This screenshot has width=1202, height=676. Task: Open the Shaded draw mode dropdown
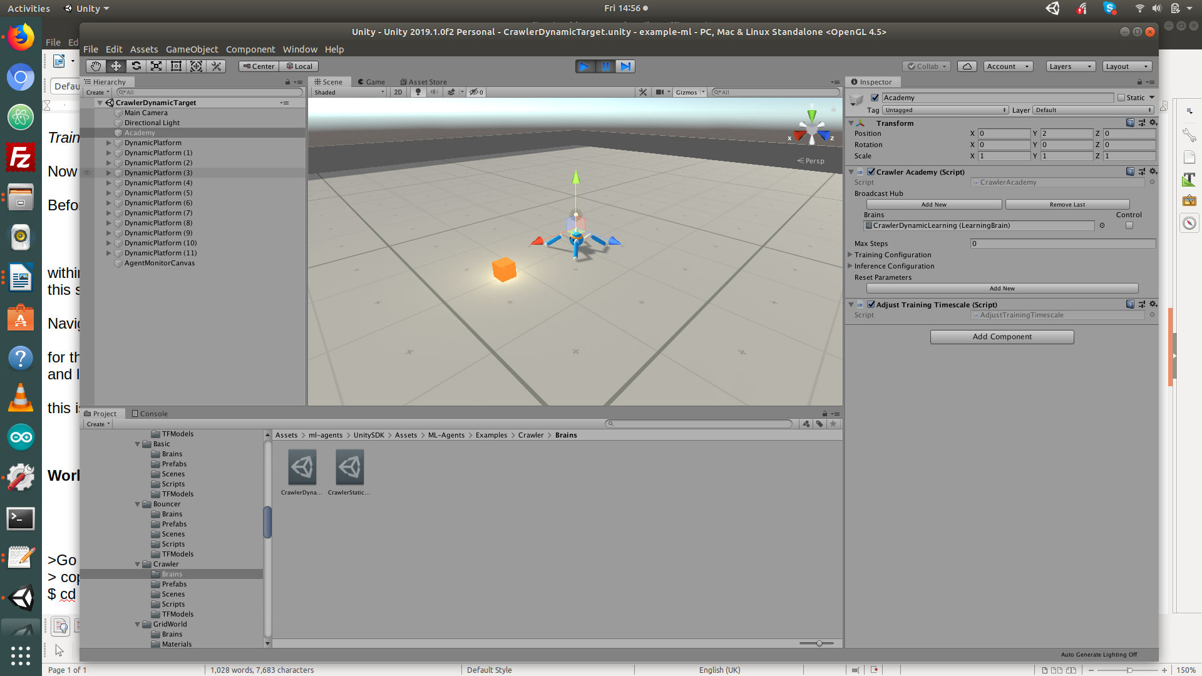349,92
